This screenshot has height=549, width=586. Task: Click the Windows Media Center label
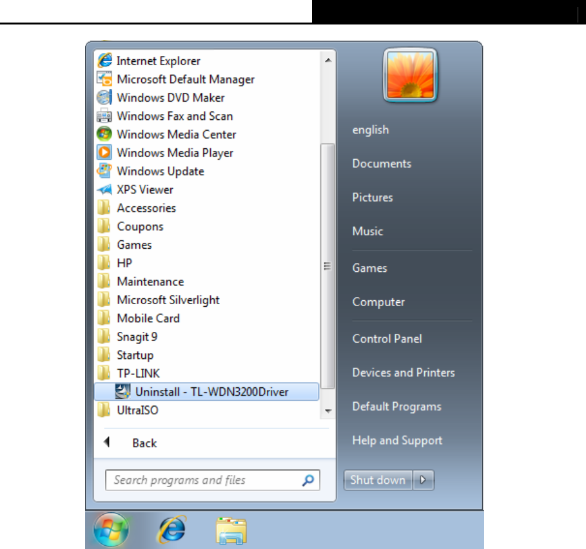coord(177,134)
